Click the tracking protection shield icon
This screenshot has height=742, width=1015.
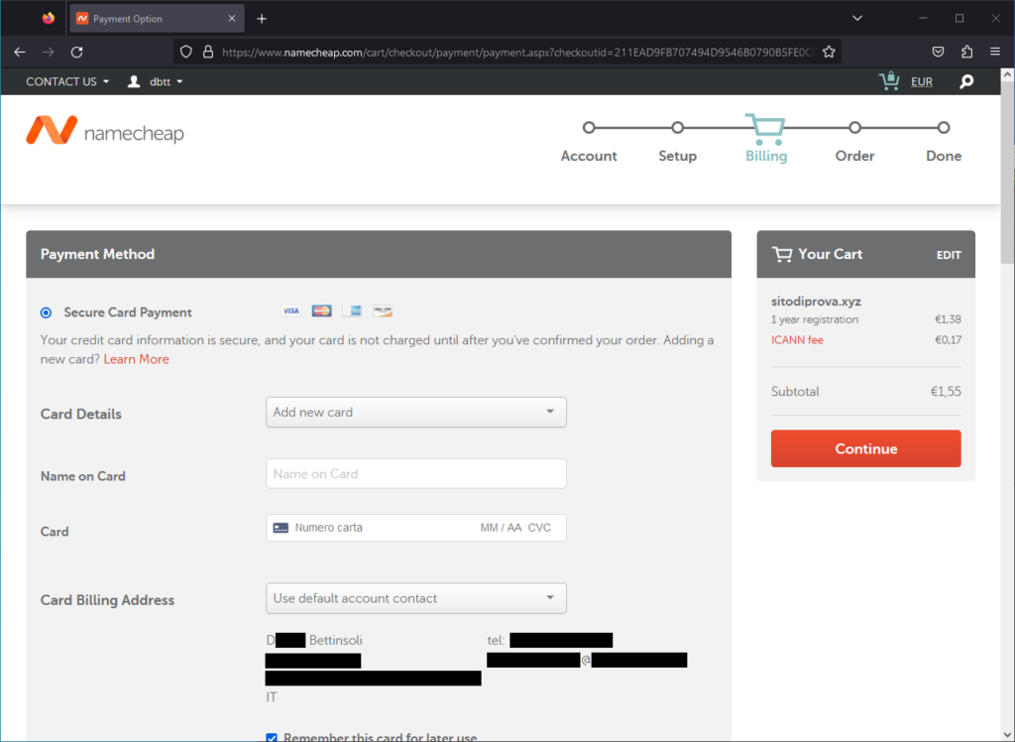[x=185, y=52]
